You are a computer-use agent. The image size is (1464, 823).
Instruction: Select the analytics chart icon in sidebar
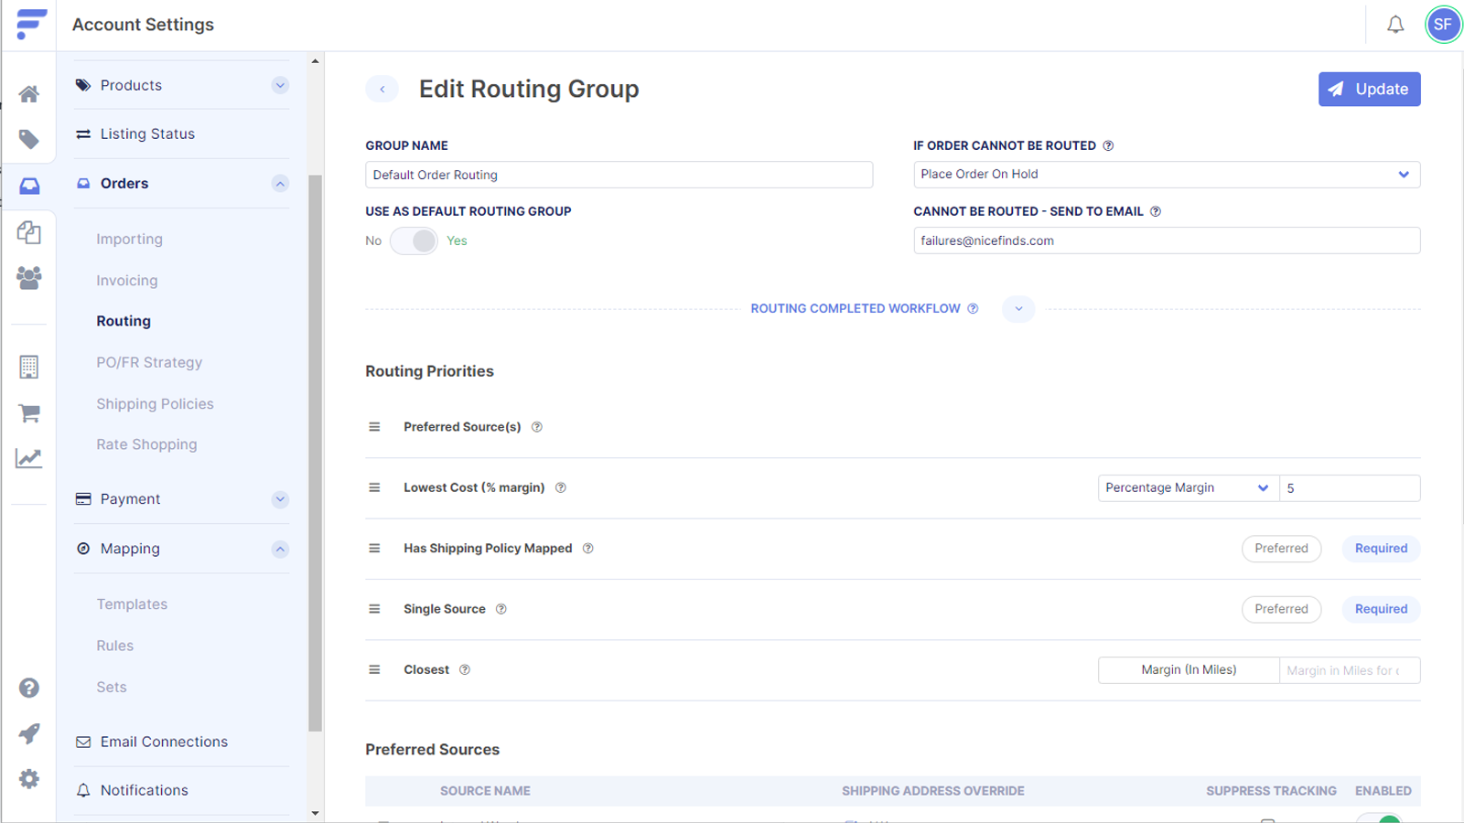click(x=28, y=457)
